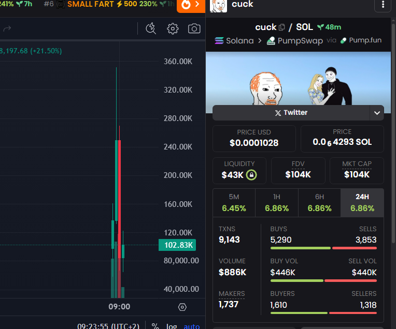Click the PRICE USD $0.0001028 box
Image resolution: width=396 pixels, height=329 pixels.
click(254, 139)
